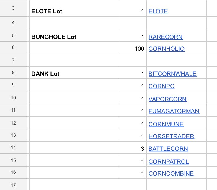Select the quantity cell showing 3
Screen dimensions: 217x190
pos(133,148)
